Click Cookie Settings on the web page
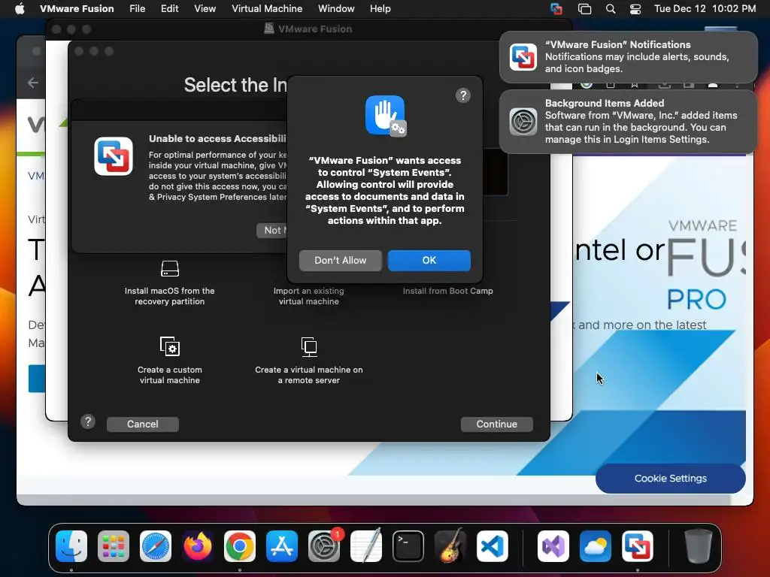 (670, 478)
